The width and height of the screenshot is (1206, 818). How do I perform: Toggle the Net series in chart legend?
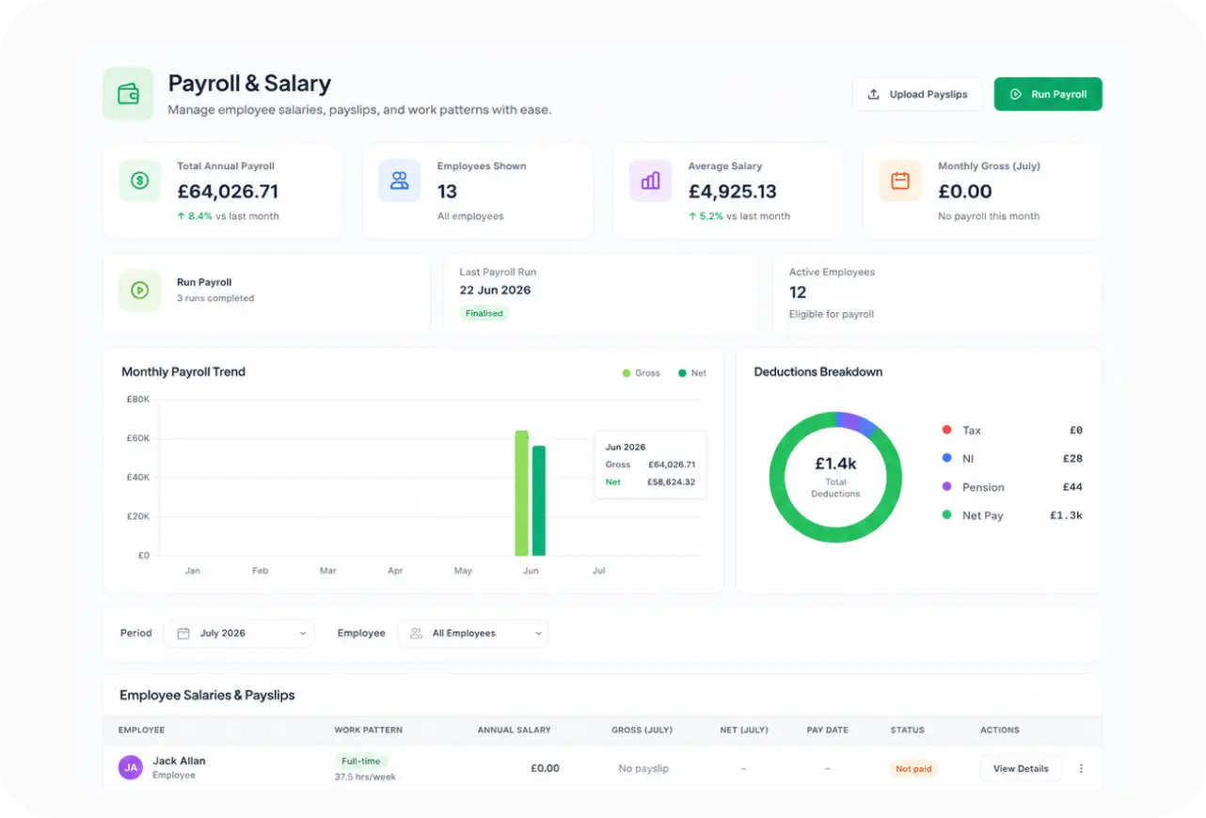pyautogui.click(x=692, y=373)
